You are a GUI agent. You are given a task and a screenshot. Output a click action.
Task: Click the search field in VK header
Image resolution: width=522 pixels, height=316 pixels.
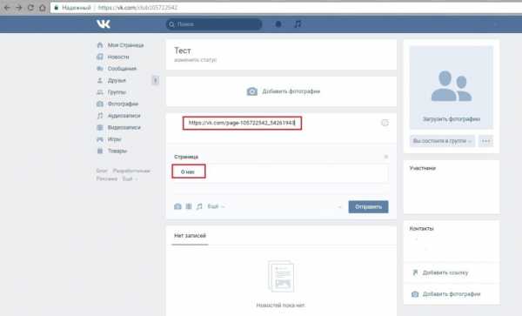[x=214, y=24]
